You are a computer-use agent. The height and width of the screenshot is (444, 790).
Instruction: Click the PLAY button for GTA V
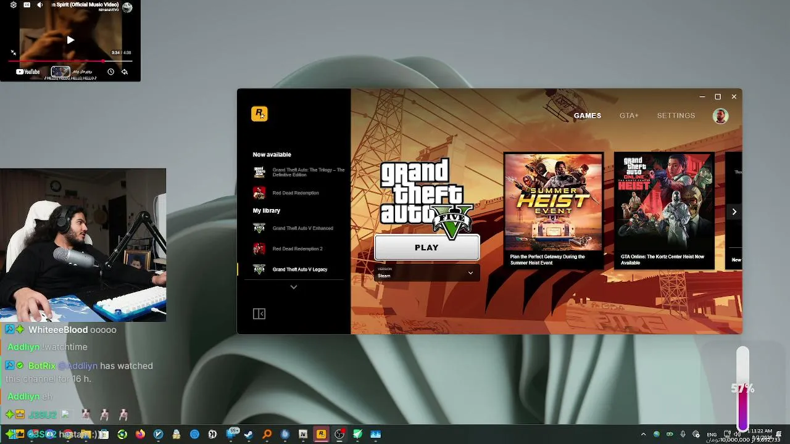pyautogui.click(x=426, y=247)
